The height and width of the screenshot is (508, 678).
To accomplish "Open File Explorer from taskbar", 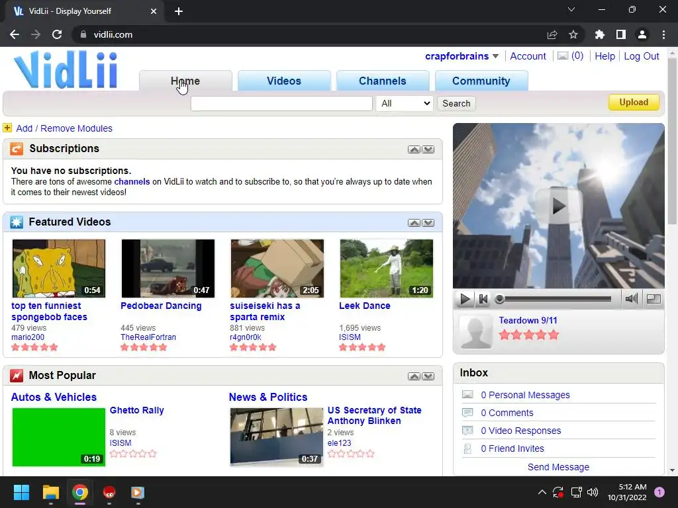I will pos(51,492).
